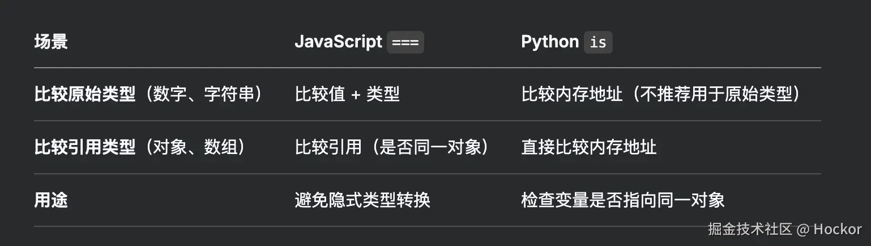Select the 比较值 + 类型 cell
The height and width of the screenshot is (246, 871).
coord(347,94)
